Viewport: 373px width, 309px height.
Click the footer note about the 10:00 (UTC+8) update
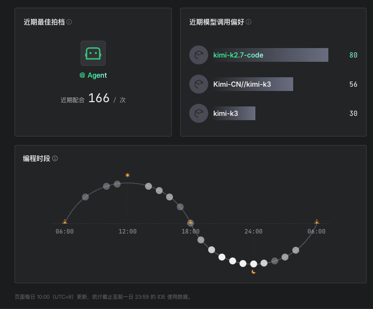point(103,297)
